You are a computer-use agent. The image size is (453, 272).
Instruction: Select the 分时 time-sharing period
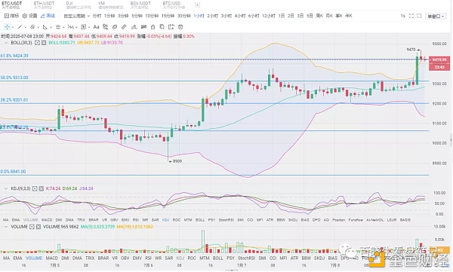[x=97, y=16]
